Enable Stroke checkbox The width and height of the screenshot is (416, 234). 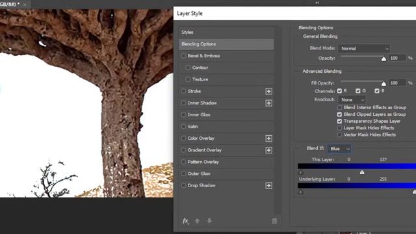[x=183, y=91]
